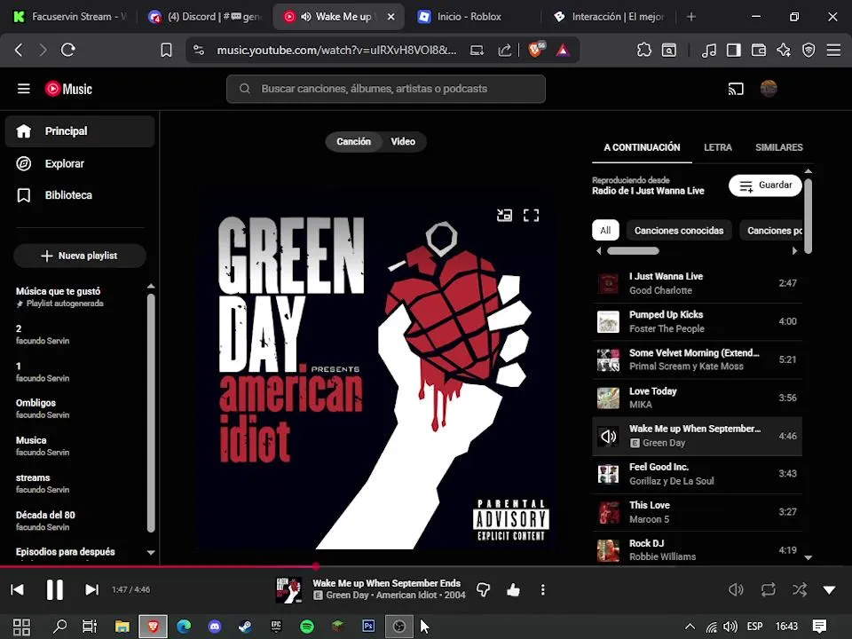Click the queue panel vertical scrollbar

[808, 217]
